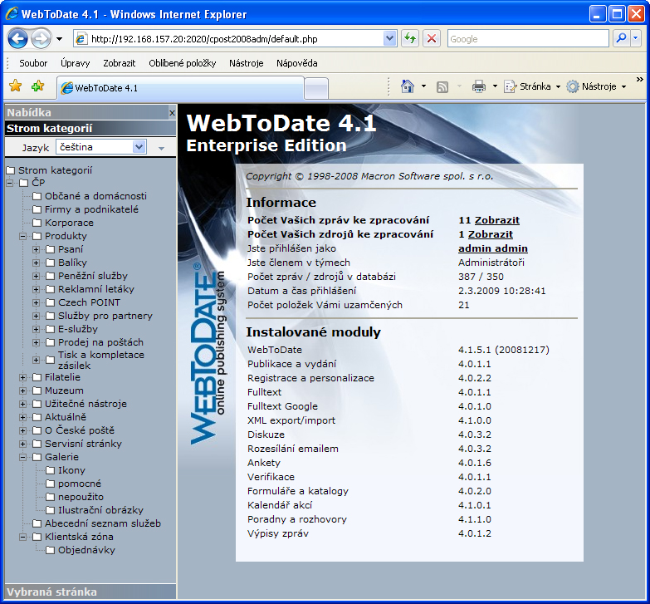Screen dimensions: 650x604
Task: Open the Soubor menu
Action: click(x=33, y=63)
